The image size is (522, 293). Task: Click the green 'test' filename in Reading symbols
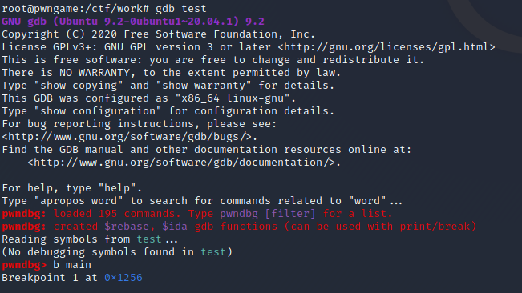point(149,239)
